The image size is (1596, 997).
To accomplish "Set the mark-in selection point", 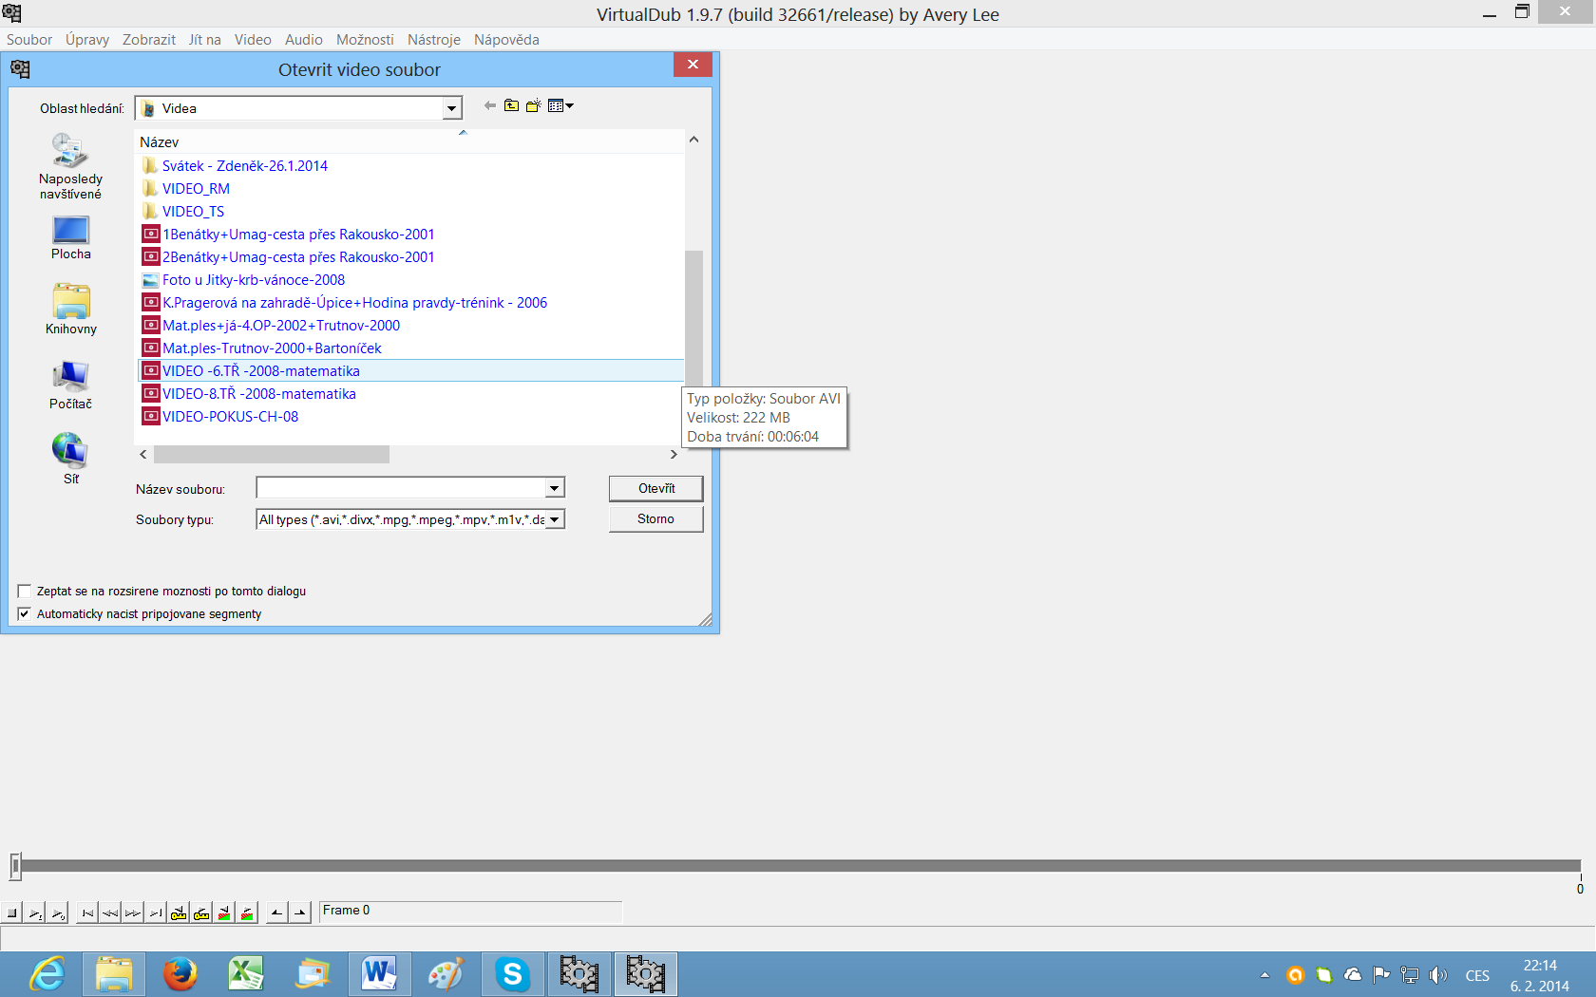I will [276, 913].
